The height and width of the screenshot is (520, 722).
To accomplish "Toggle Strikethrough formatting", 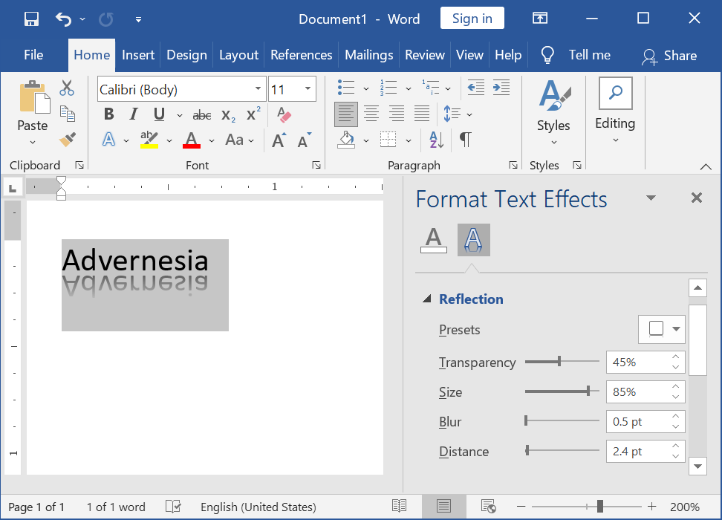I will tap(202, 115).
